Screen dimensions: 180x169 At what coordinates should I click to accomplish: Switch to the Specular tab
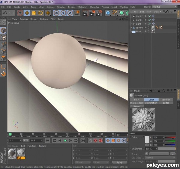coord(166,100)
